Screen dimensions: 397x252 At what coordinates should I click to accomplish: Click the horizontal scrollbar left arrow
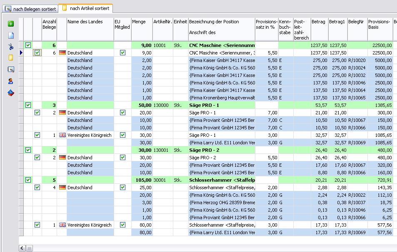point(22,248)
